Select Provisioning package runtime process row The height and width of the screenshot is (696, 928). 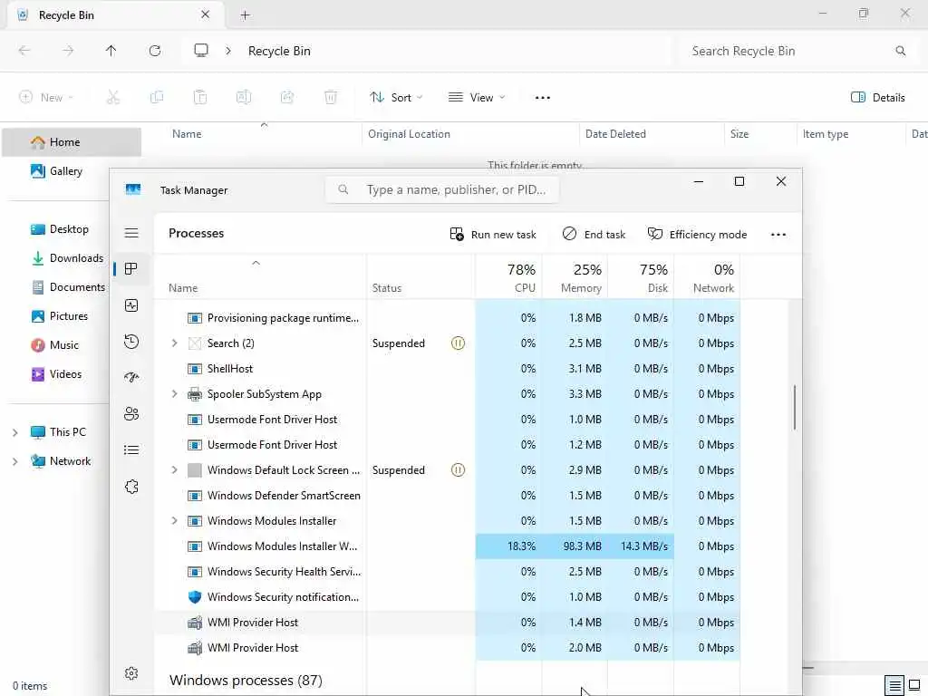[x=447, y=318]
